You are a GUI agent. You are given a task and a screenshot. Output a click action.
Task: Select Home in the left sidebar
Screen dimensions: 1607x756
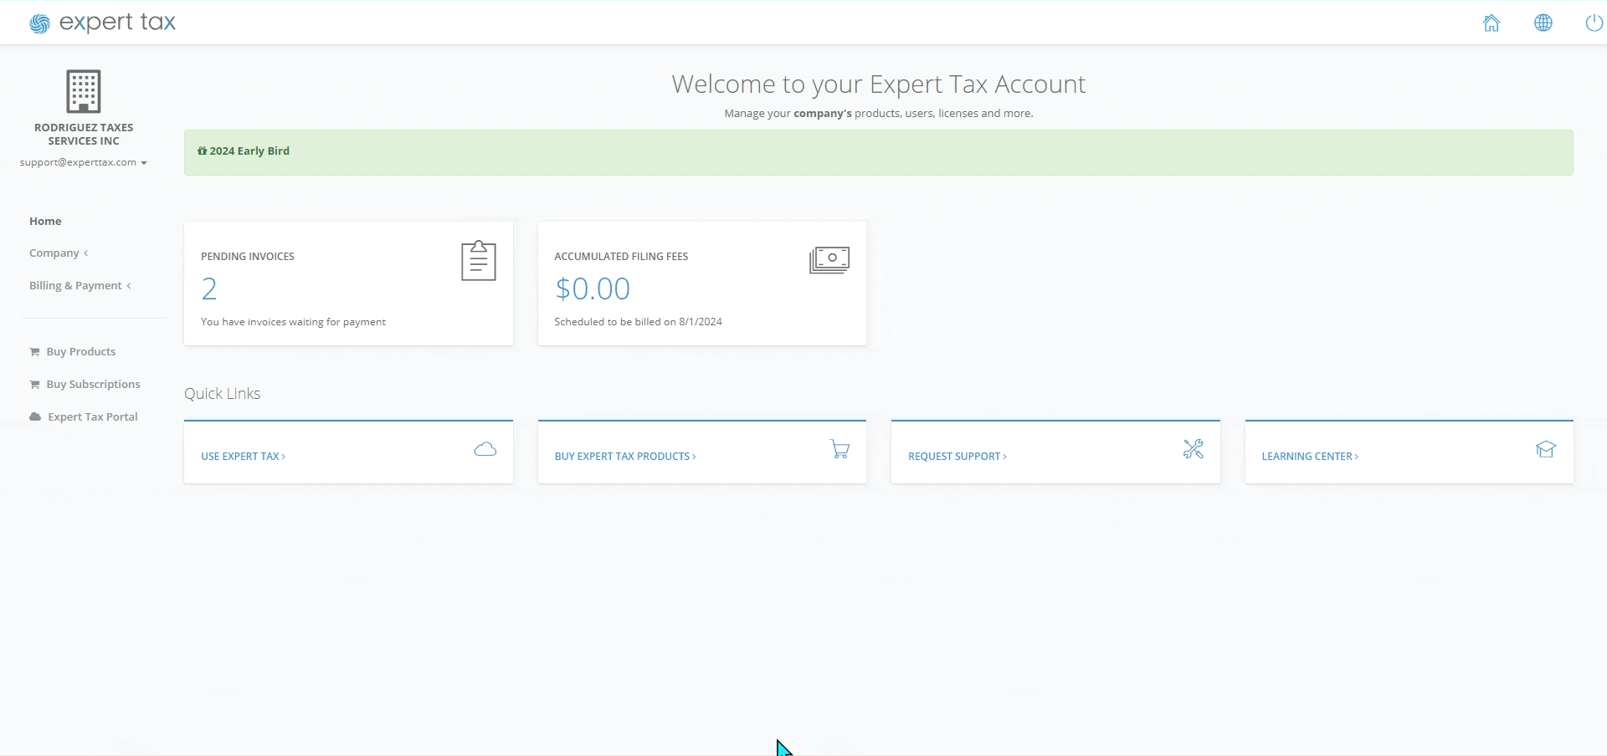coord(46,221)
